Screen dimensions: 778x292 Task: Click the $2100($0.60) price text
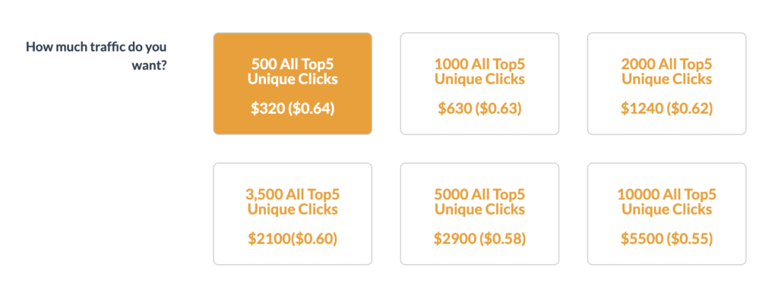(x=293, y=239)
